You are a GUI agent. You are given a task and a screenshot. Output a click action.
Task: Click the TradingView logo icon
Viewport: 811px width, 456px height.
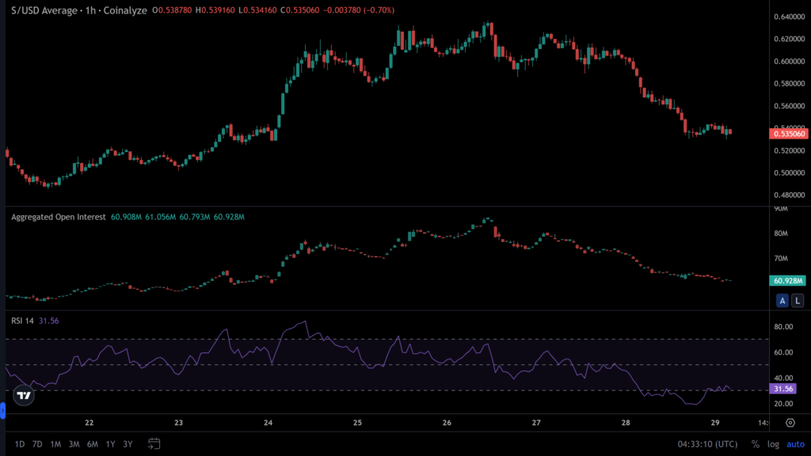(25, 395)
